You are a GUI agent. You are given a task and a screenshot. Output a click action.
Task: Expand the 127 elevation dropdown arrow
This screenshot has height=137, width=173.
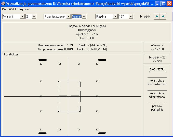(x=131, y=17)
